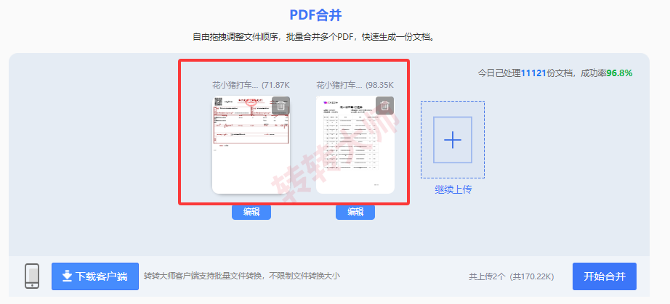Screen dimensions: 670x304
Task: Click 继续上传 link
Action: click(x=453, y=190)
